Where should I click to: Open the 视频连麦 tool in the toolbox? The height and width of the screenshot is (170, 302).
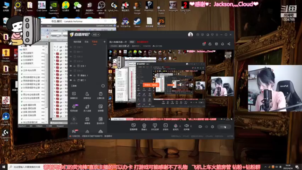[74, 108]
